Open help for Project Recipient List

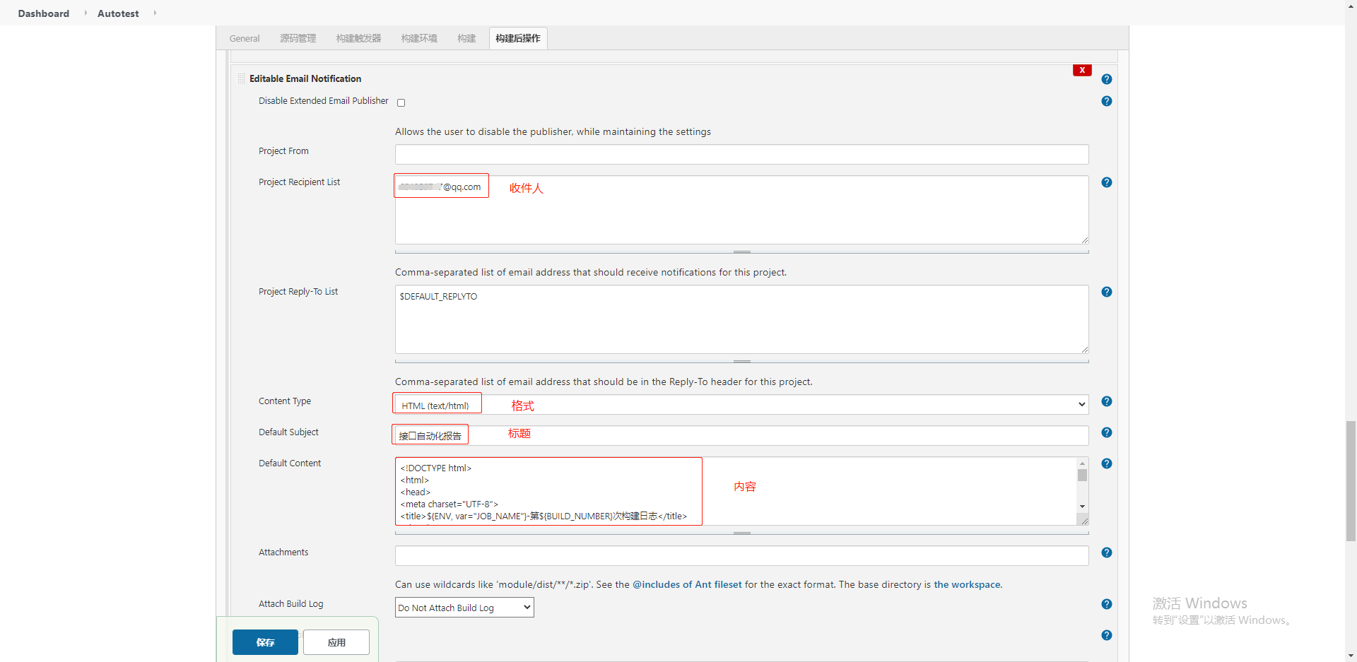pyautogui.click(x=1107, y=182)
